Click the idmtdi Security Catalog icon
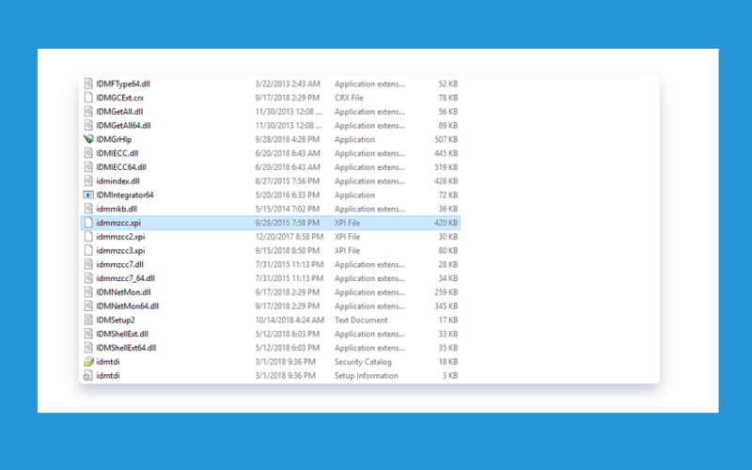 [x=88, y=362]
